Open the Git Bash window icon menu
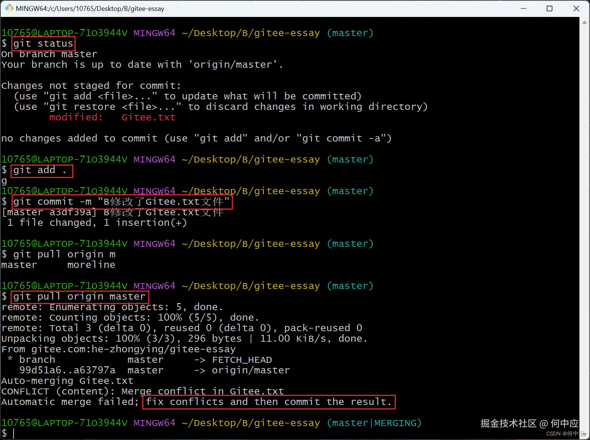Screen dimensions: 590x440 pyautogui.click(x=9, y=8)
